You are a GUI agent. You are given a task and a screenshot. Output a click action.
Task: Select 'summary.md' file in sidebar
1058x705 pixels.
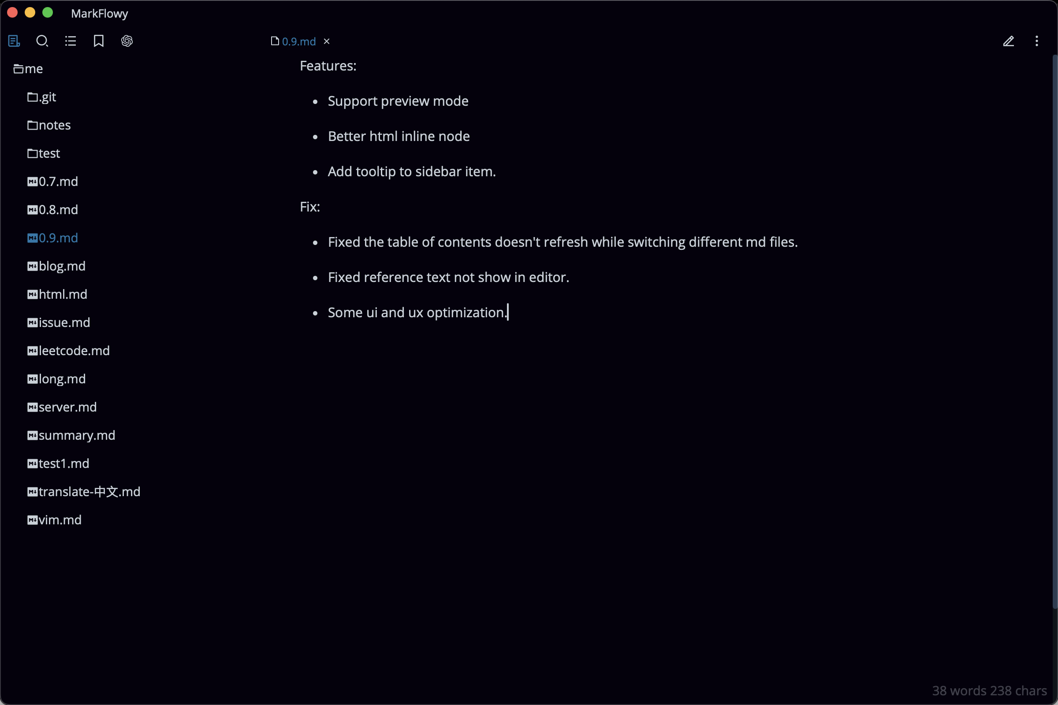pyautogui.click(x=77, y=435)
